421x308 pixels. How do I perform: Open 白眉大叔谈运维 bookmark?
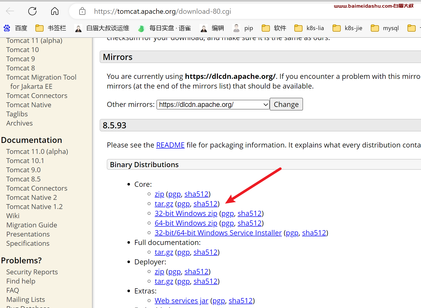pos(102,28)
